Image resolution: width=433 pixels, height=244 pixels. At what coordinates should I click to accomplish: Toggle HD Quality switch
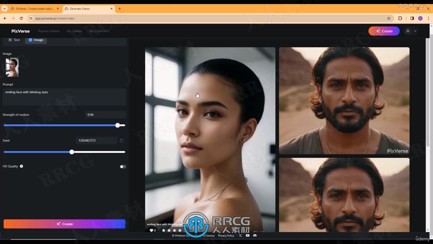pos(123,167)
